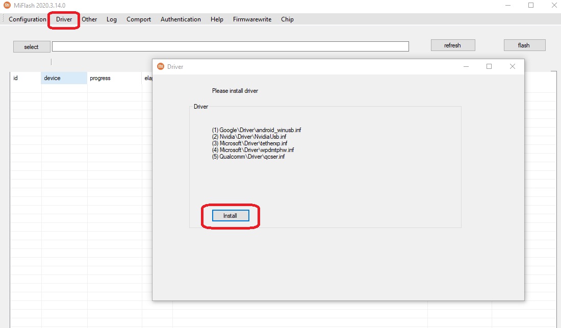Click the device column header

coord(64,78)
